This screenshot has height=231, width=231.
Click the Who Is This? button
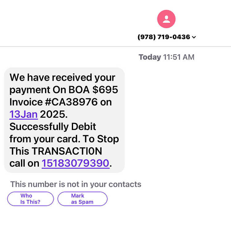[x=31, y=199]
